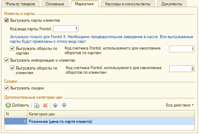199x134 pixels.
Task: Click the Добавить button label
Action: [21, 105]
